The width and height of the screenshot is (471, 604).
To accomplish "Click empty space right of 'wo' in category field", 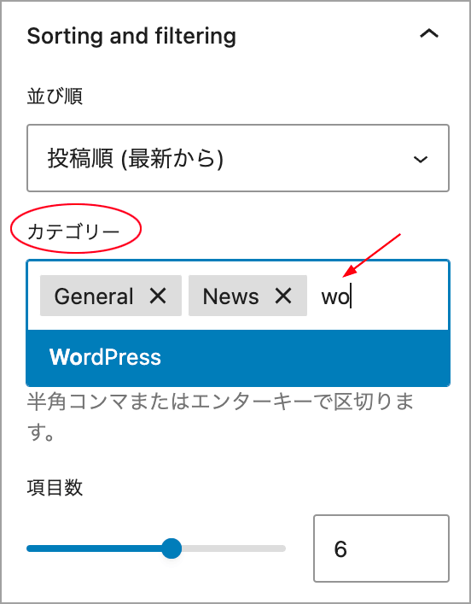I will click(398, 296).
